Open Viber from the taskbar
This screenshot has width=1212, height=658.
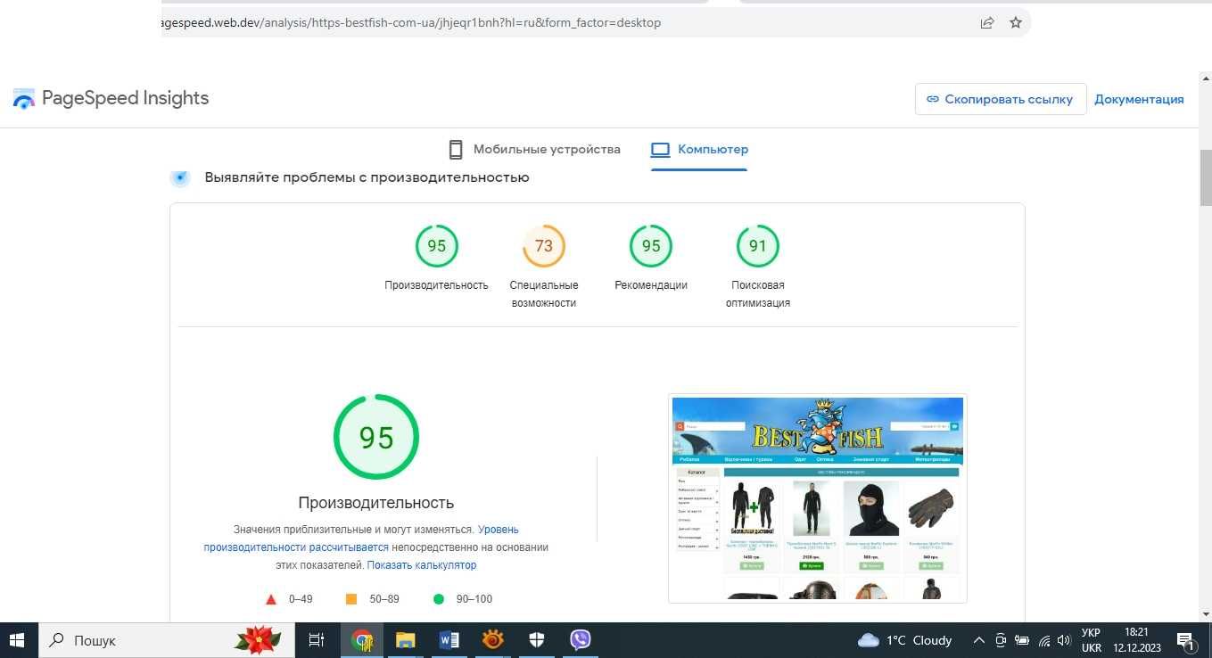(x=581, y=640)
